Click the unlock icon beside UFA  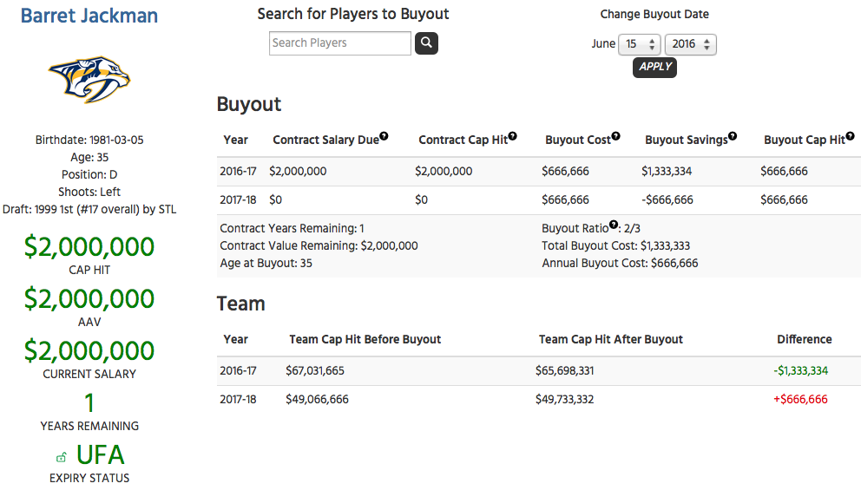pyautogui.click(x=62, y=457)
